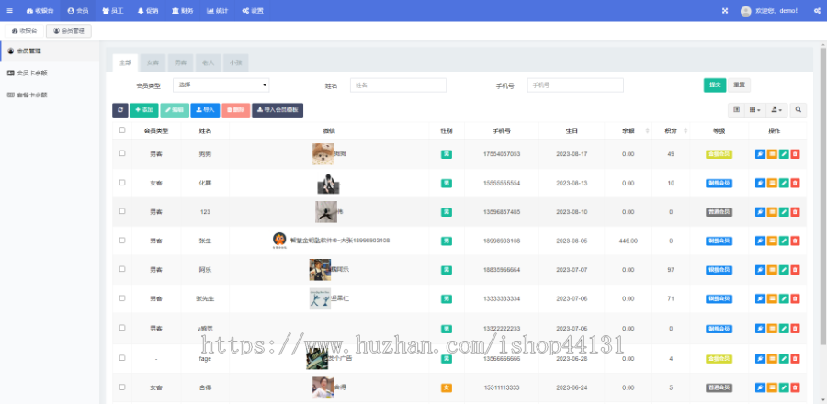Image resolution: width=827 pixels, height=404 pixels.
Task: Click the 导入会员模板 button
Action: click(278, 110)
